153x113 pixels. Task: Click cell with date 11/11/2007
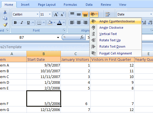(x=44, y=77)
